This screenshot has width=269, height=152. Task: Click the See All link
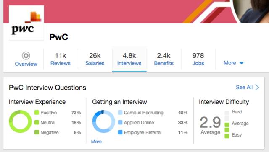click(244, 88)
